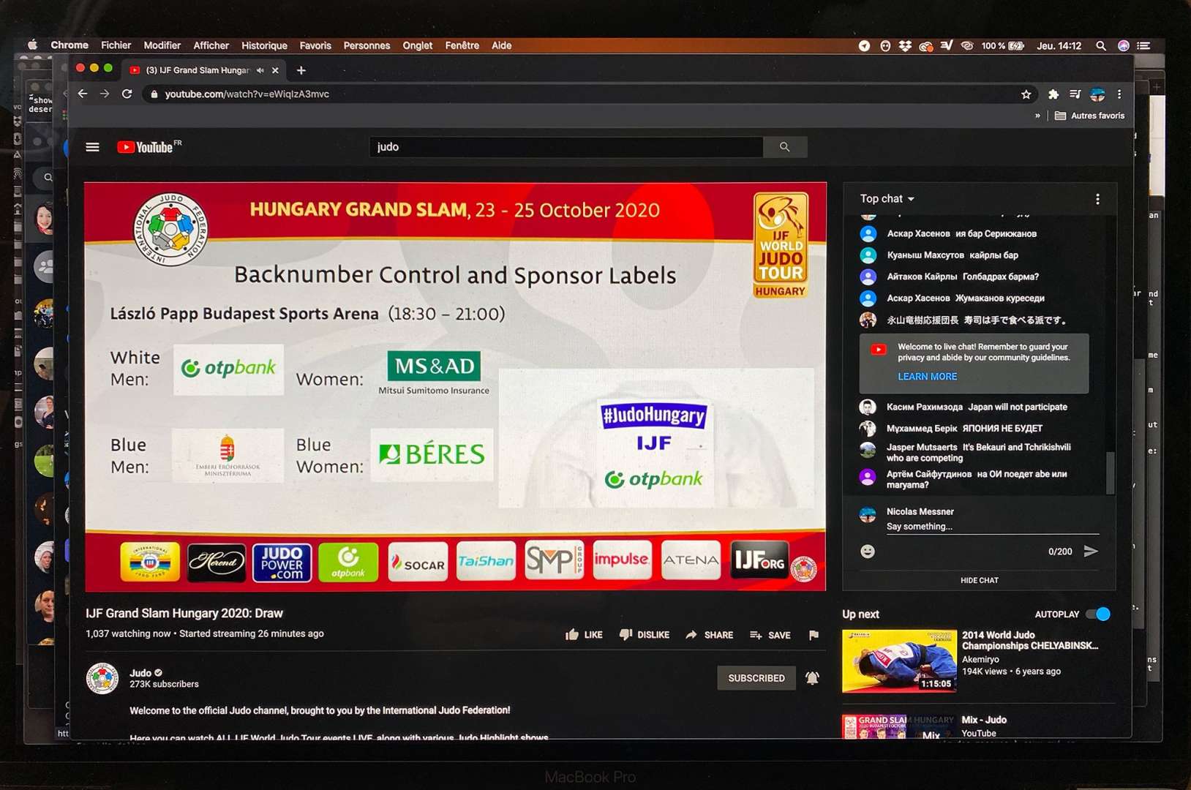Open Notification Center from the menu bar
Image resolution: width=1191 pixels, height=790 pixels.
pos(1143,45)
